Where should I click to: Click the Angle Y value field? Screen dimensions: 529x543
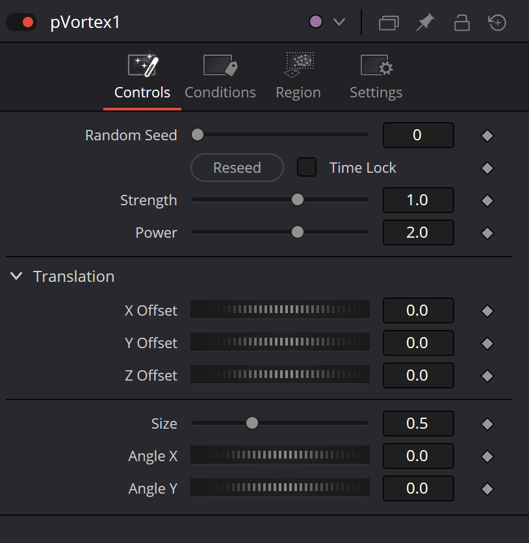(418, 488)
